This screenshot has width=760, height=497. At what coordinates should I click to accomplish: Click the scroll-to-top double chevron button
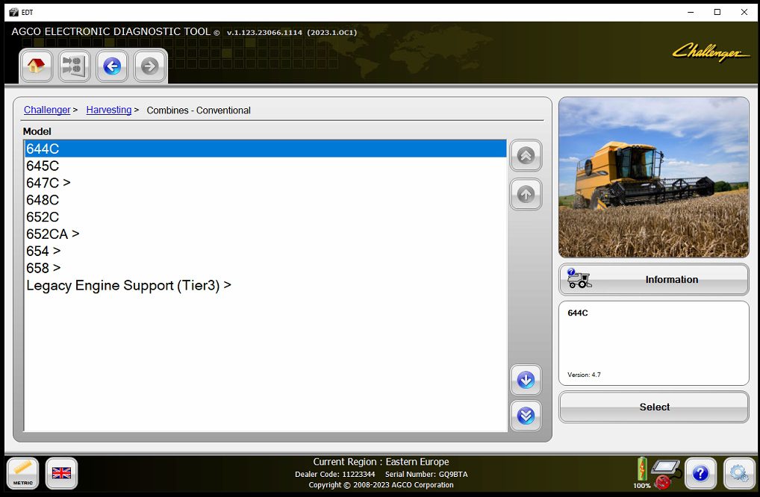pyautogui.click(x=526, y=156)
